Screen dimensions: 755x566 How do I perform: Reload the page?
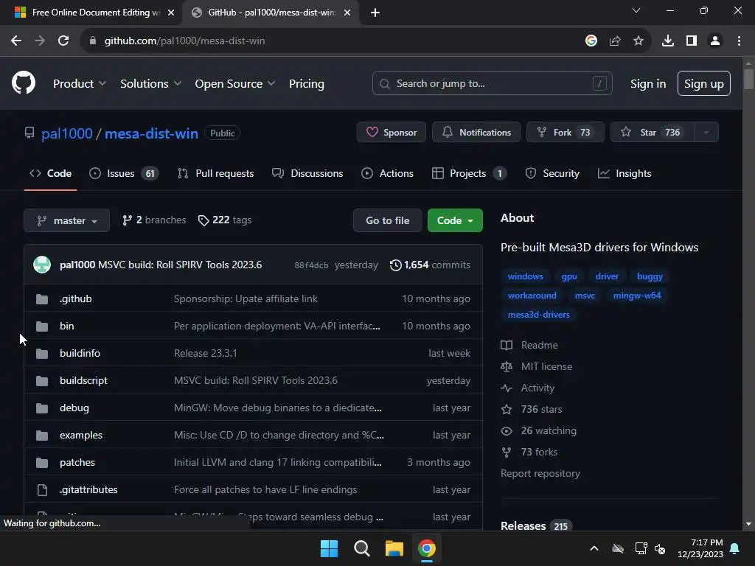click(x=63, y=41)
